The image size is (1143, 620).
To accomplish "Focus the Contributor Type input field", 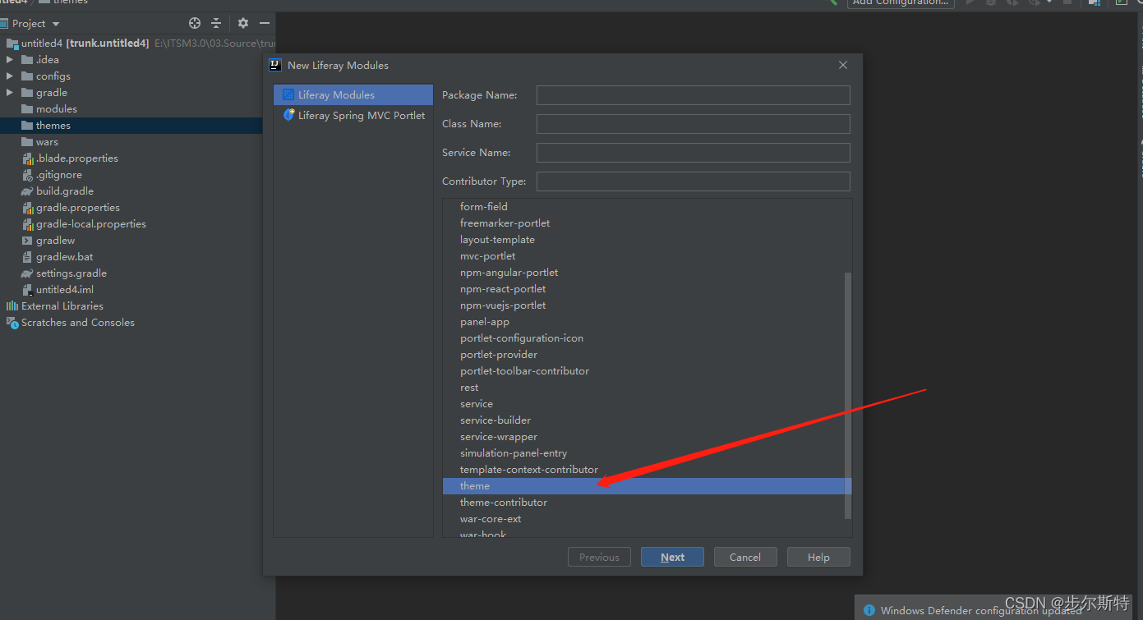I will pos(693,181).
